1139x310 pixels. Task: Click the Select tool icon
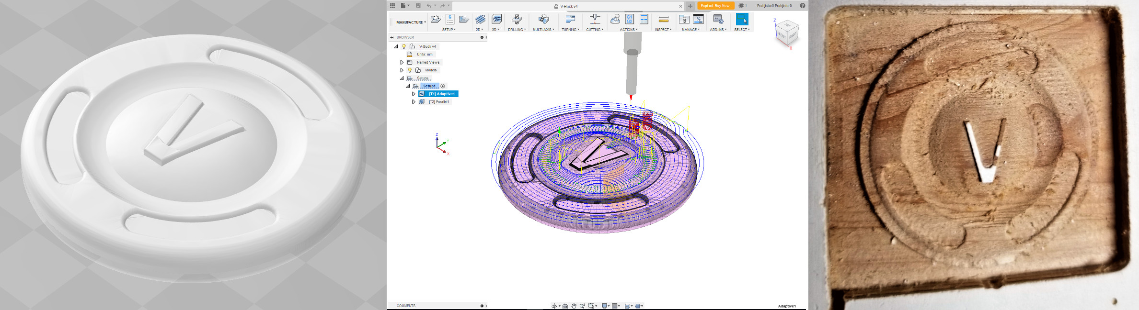[x=742, y=19]
